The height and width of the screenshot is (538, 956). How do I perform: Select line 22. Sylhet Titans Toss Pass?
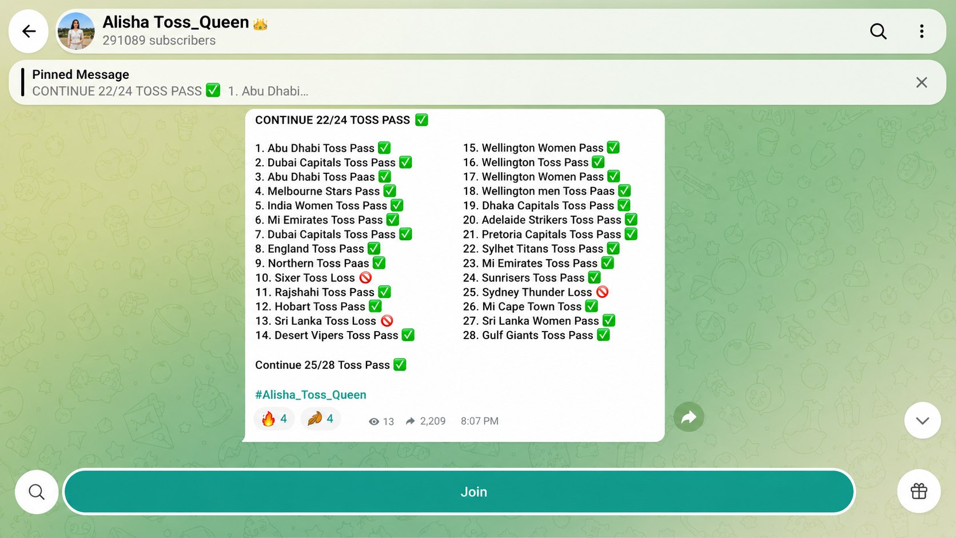point(541,249)
